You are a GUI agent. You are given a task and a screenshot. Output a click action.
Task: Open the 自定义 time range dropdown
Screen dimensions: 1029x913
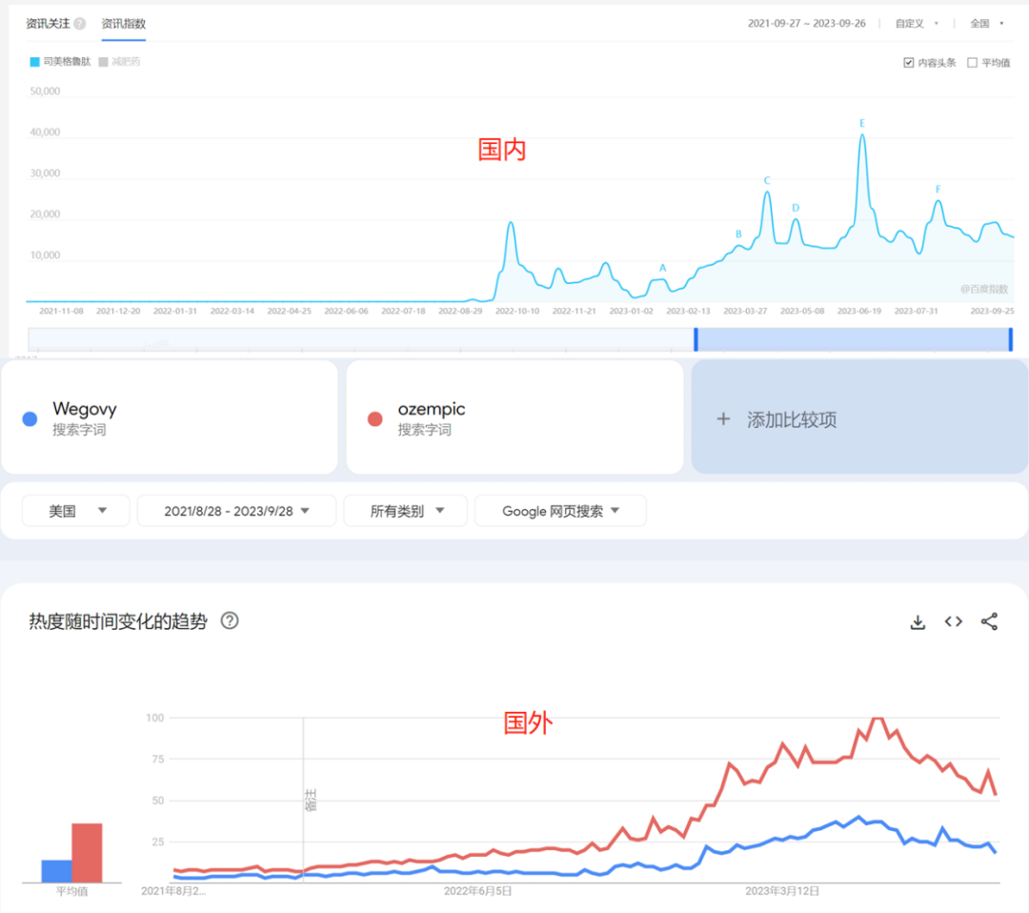tap(917, 24)
